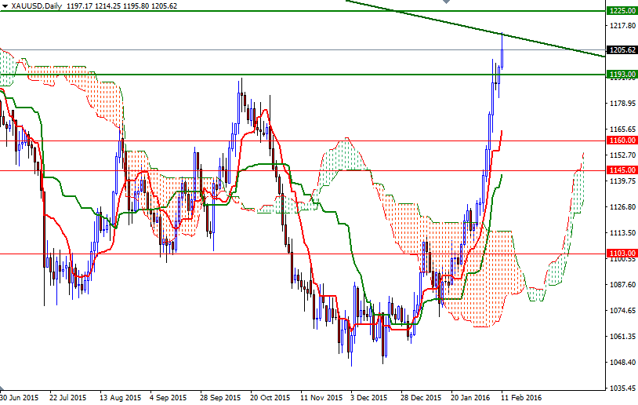Click the 22 Jul 2015 date label
The height and width of the screenshot is (405, 638).
coord(67,398)
